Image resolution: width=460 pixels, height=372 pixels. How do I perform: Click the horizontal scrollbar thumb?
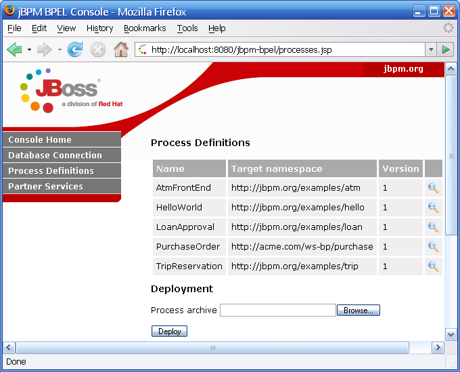212,348
